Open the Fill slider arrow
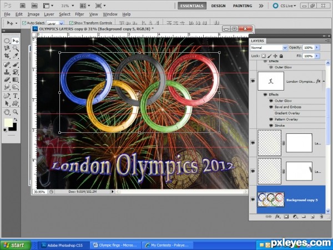 tap(317, 56)
